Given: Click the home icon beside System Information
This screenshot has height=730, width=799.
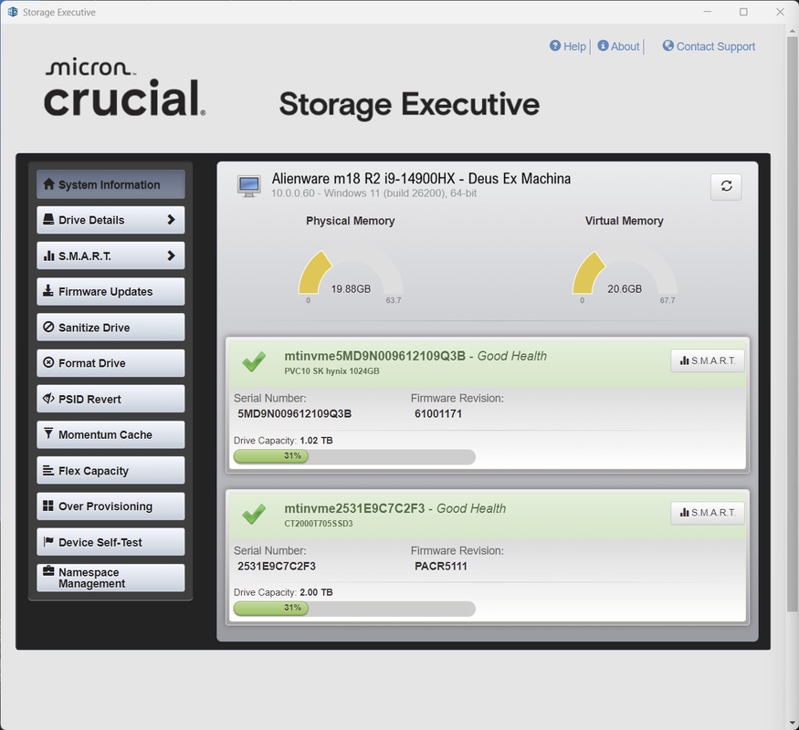Looking at the screenshot, I should 49,183.
